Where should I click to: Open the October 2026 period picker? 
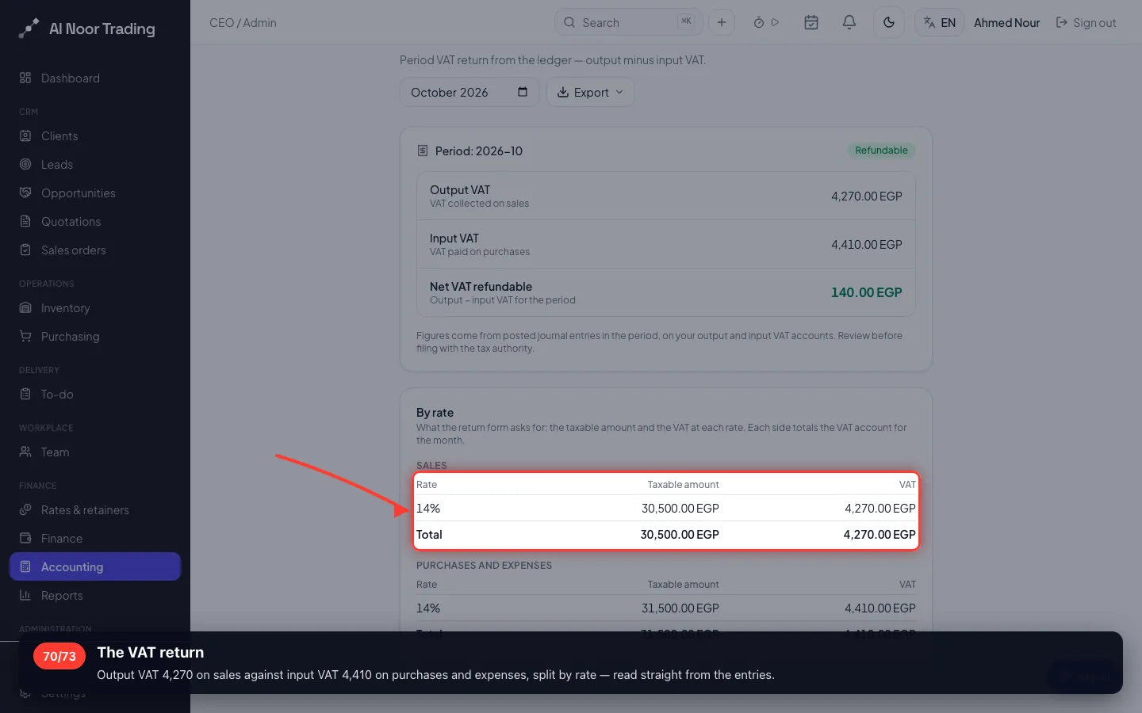coord(469,92)
